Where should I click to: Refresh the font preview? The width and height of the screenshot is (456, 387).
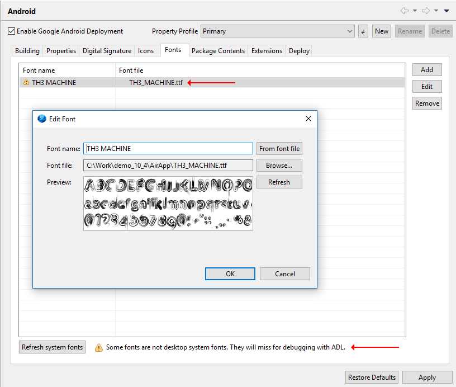(x=279, y=182)
